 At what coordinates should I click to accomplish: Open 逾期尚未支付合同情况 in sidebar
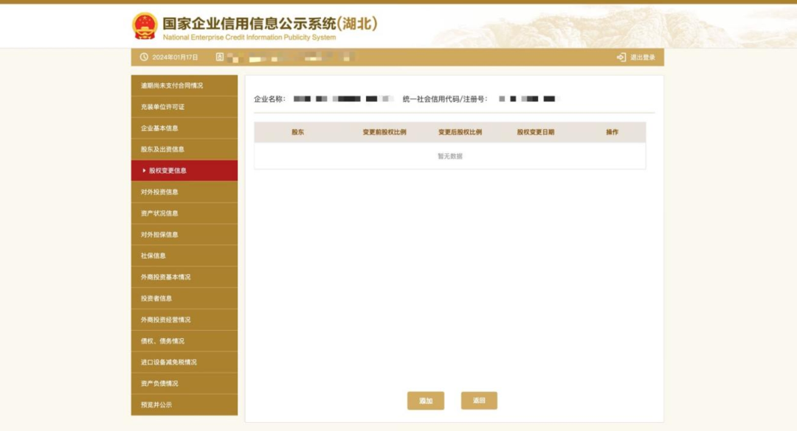(172, 85)
